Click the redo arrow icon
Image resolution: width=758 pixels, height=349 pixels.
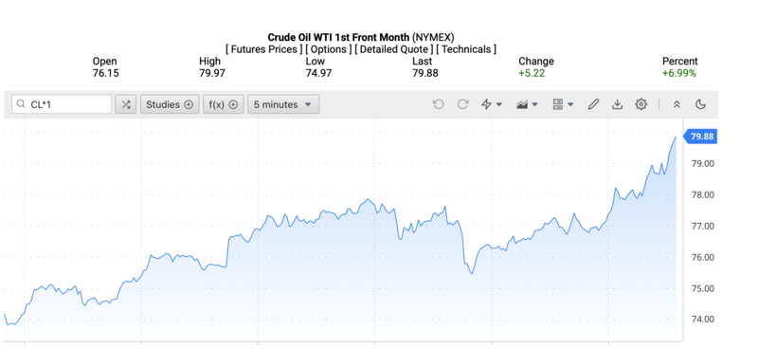coord(462,104)
